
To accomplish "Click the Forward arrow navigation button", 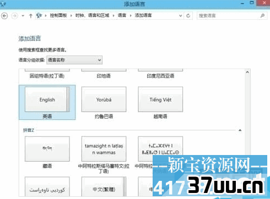I will point(14,16).
